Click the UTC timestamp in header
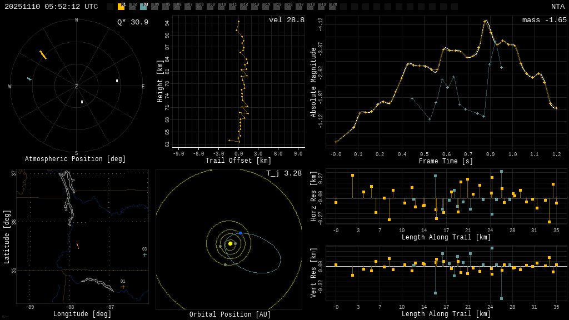Screen dimensions: 569x320 point(51,7)
